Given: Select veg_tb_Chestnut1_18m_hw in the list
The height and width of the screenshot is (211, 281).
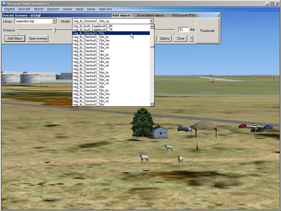Looking at the screenshot, I should tap(111, 94).
